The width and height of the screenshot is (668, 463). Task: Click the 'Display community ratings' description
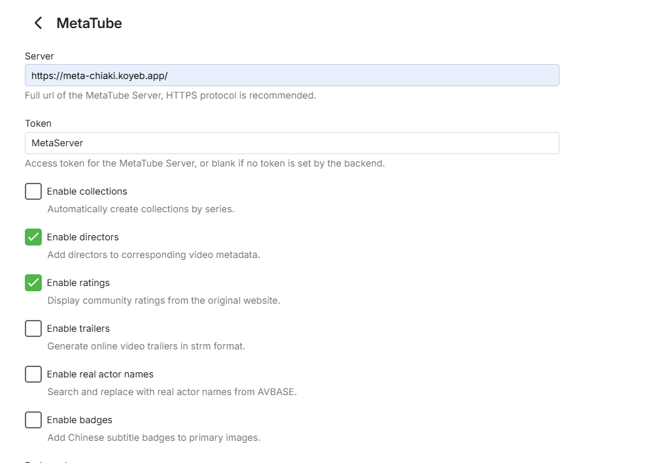pos(164,300)
